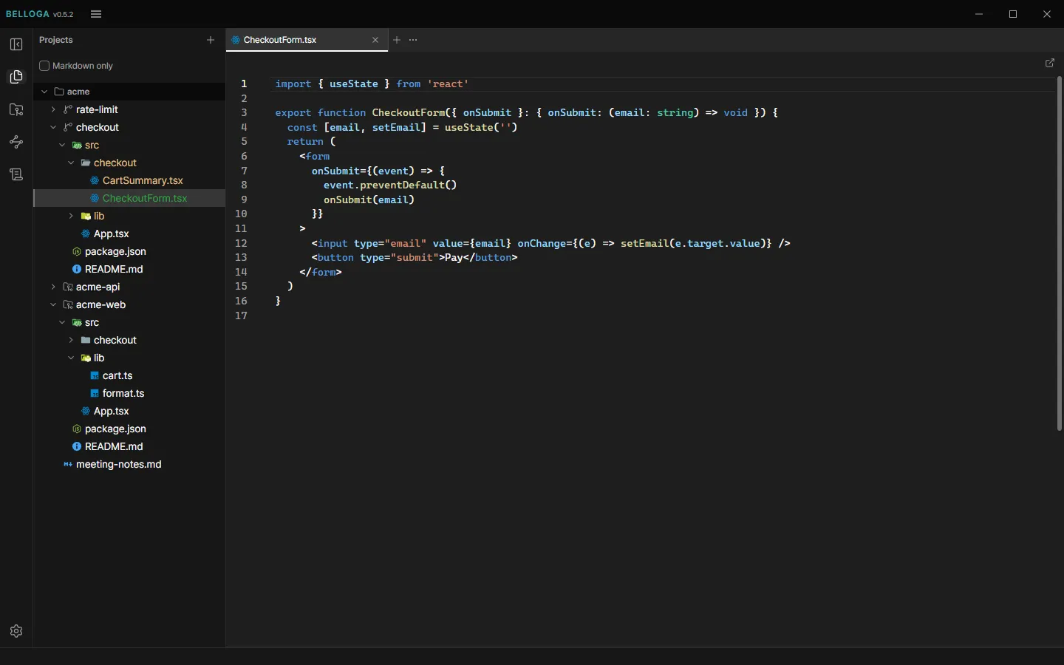Close the CheckoutForm.tsx tab
The height and width of the screenshot is (665, 1064).
pyautogui.click(x=375, y=40)
